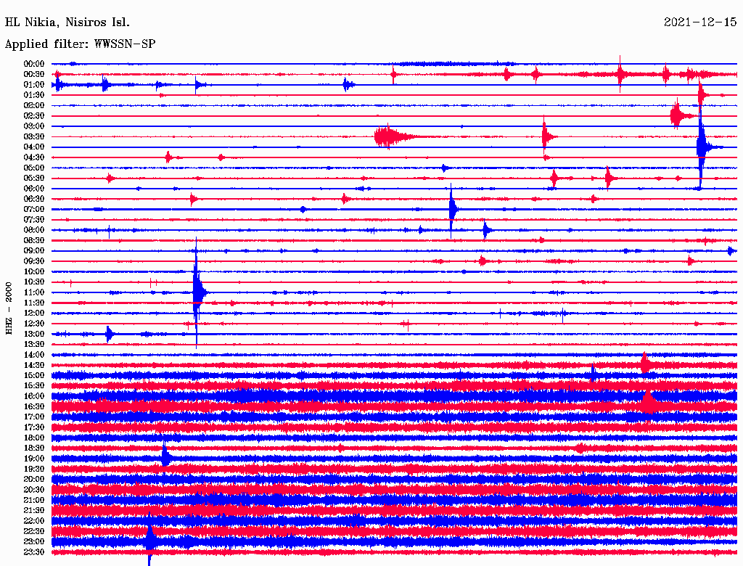Select the 14:00 time label
The width and height of the screenshot is (743, 566).
click(34, 355)
